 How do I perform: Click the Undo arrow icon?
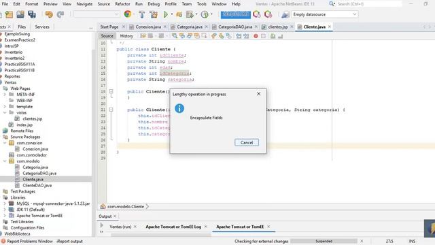tap(49, 14)
